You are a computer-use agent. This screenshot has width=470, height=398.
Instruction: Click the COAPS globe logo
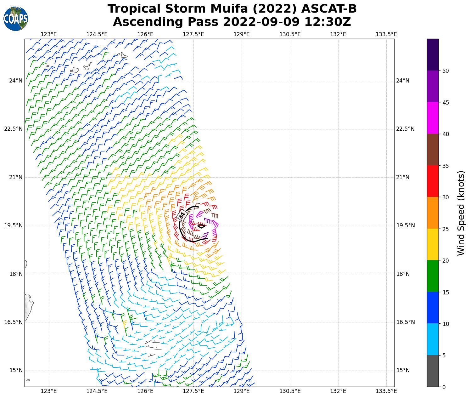pyautogui.click(x=16, y=19)
